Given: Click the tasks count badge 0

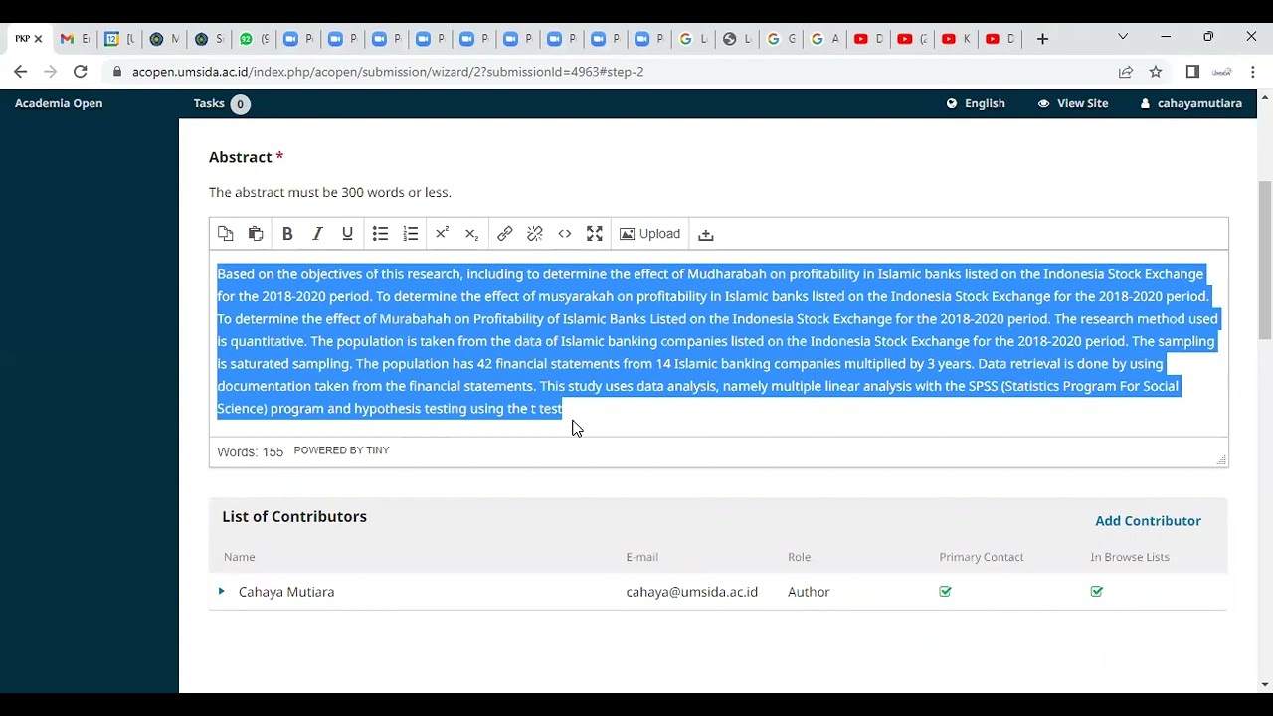Looking at the screenshot, I should (x=240, y=104).
